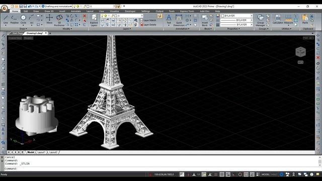Expand the Draw panel

[23, 29]
